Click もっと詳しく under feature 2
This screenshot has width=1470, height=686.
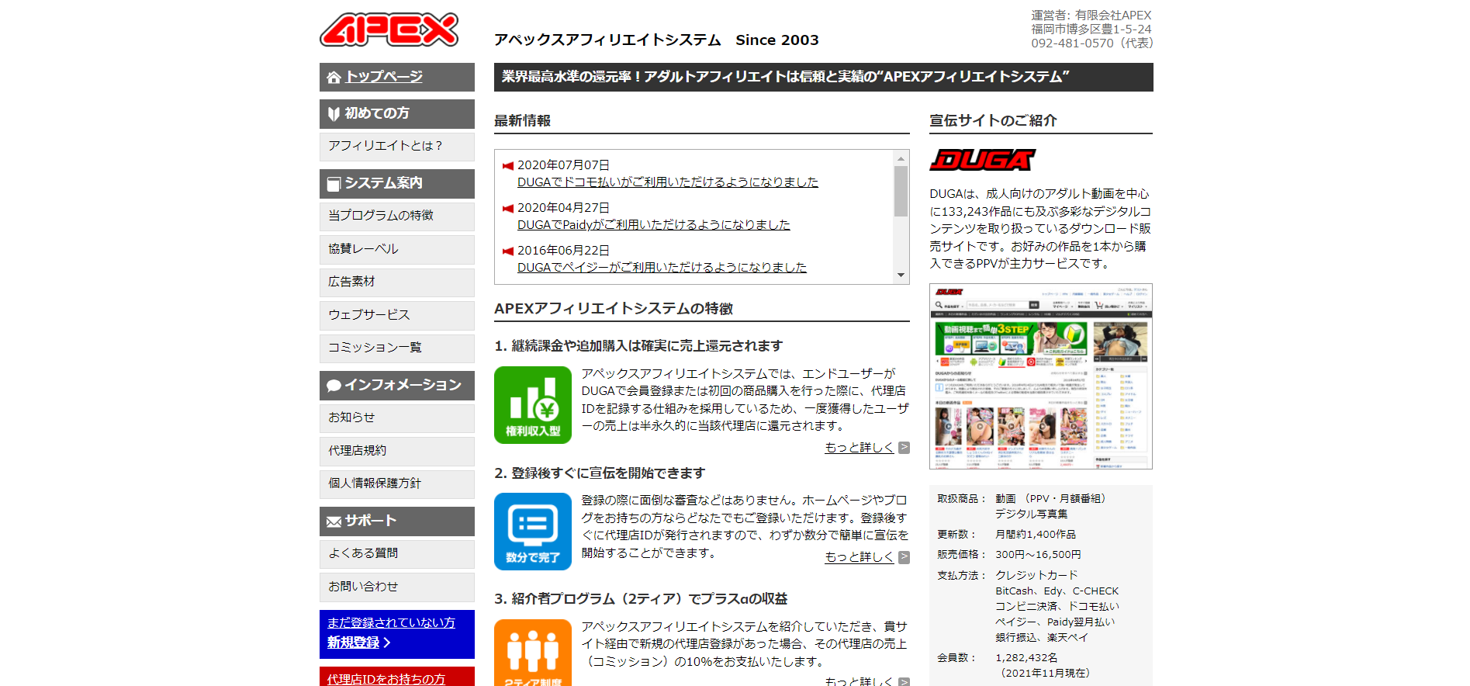pyautogui.click(x=860, y=557)
